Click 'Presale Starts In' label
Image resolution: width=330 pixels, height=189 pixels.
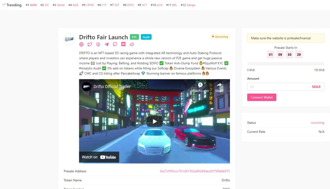tap(286, 48)
